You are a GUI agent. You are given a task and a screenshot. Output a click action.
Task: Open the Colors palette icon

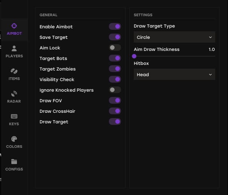[x=14, y=139]
